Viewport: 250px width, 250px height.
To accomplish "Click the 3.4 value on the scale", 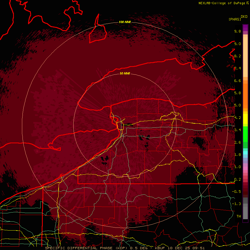I will pos(237,130).
